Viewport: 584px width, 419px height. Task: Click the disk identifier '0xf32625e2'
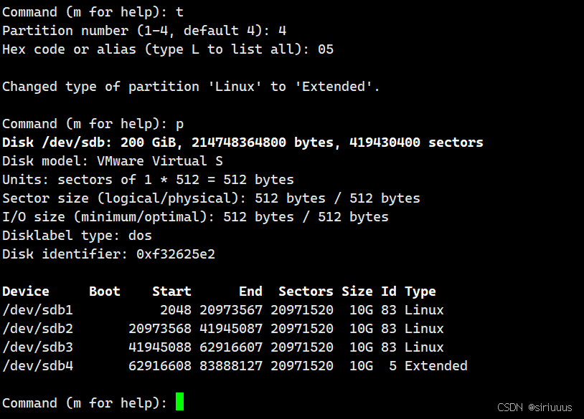pos(176,254)
